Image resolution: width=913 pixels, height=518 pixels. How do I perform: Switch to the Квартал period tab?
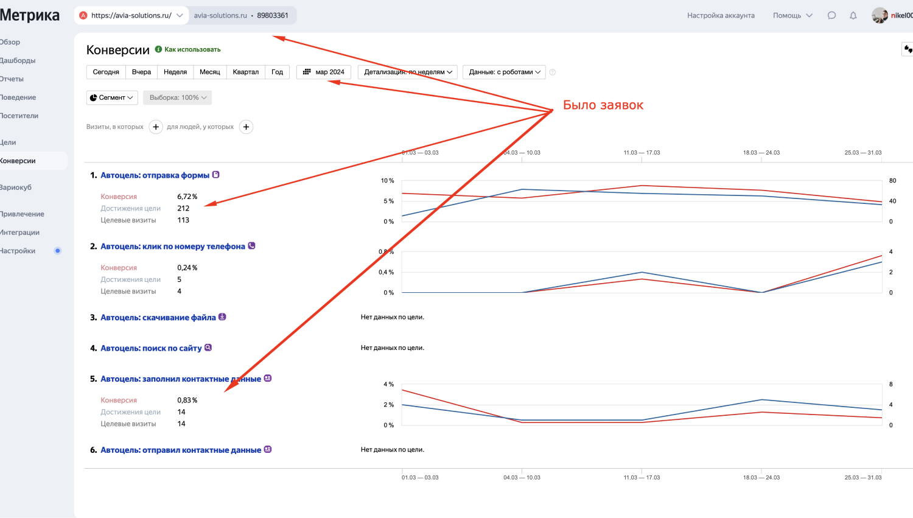point(246,72)
